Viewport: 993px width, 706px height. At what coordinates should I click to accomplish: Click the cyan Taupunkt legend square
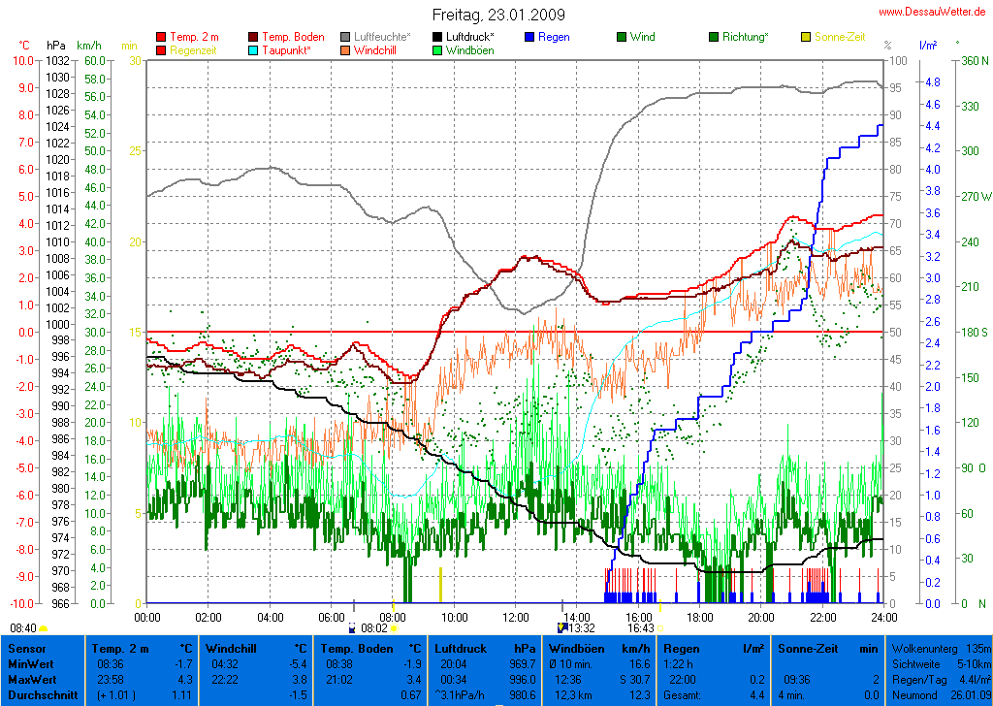click(254, 49)
